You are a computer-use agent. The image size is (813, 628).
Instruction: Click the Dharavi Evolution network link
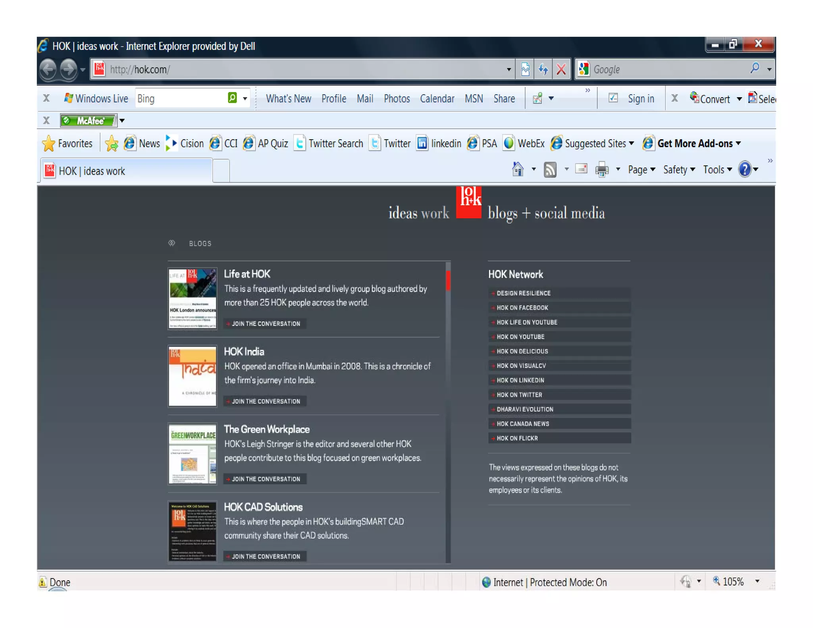(559, 409)
